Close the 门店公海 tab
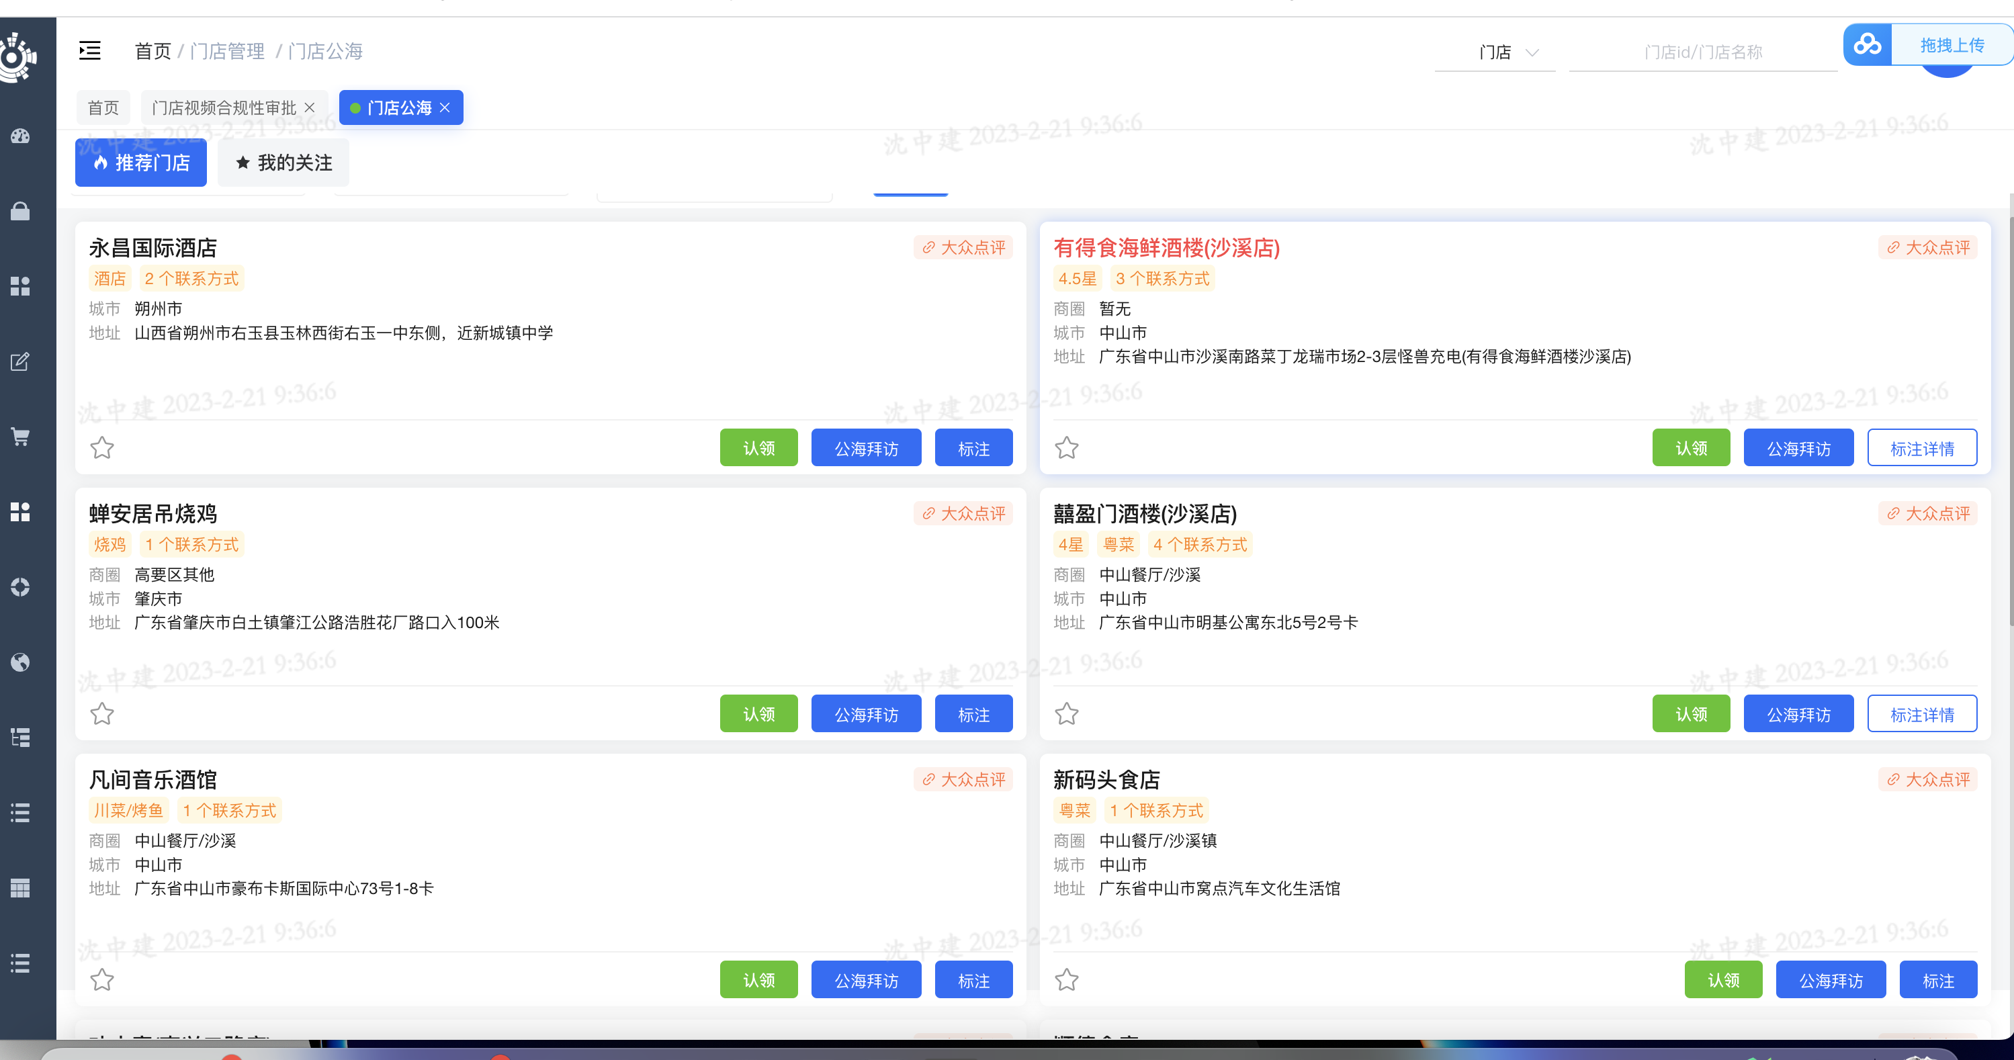Viewport: 2014px width, 1060px height. [x=445, y=108]
